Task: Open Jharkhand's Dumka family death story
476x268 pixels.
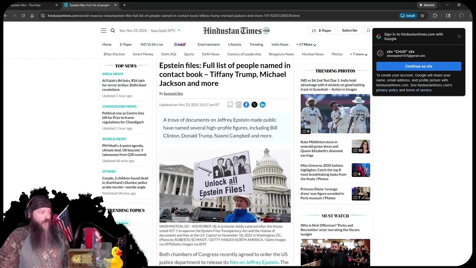Action: coord(125,182)
